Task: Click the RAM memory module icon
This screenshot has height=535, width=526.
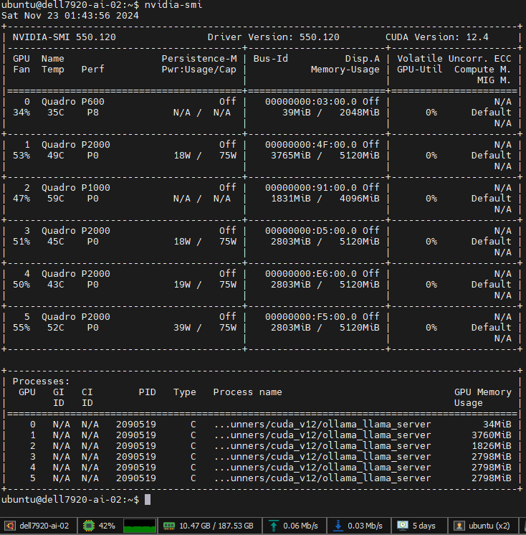Action: (x=169, y=526)
